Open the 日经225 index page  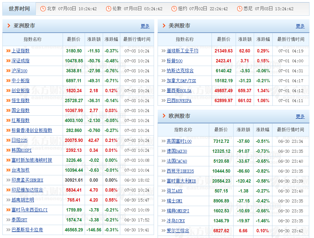coord(20,140)
